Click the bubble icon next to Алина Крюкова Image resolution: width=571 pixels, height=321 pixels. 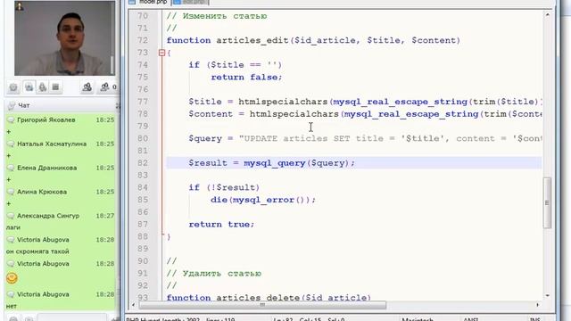(11, 192)
